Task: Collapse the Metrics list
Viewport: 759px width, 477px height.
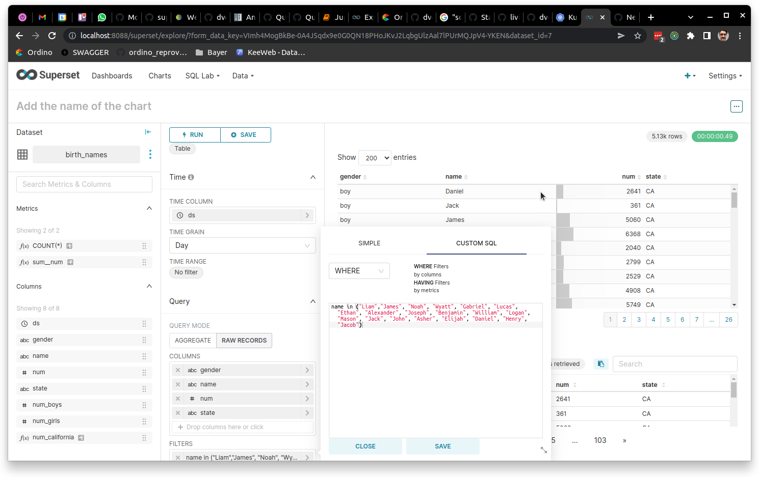Action: click(149, 208)
